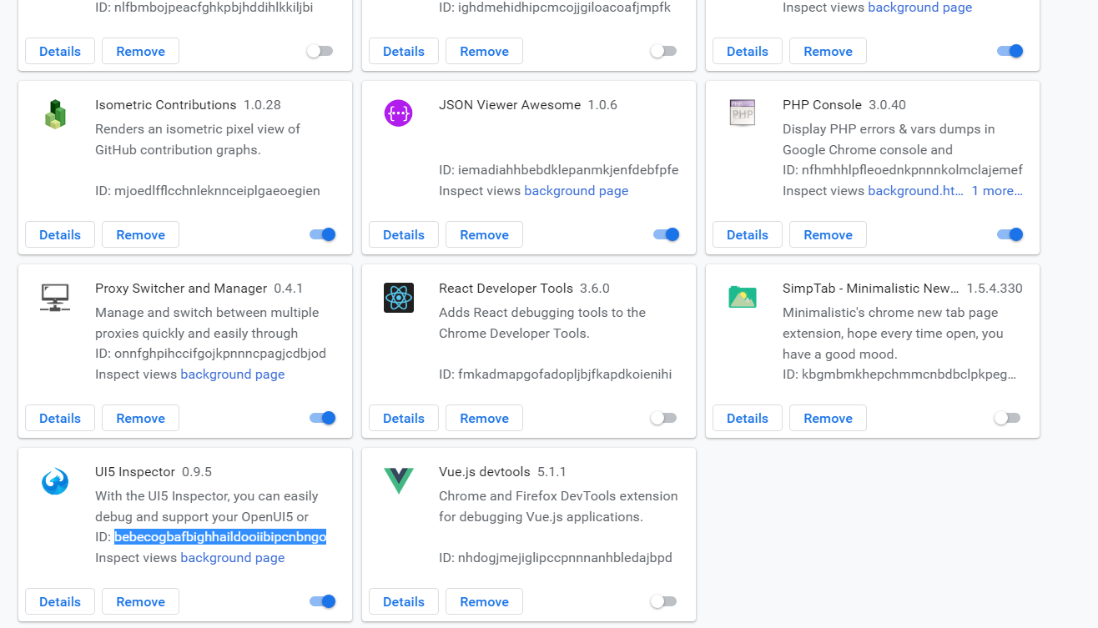Turn off Proxy Switcher and Manager toggle

click(x=323, y=418)
